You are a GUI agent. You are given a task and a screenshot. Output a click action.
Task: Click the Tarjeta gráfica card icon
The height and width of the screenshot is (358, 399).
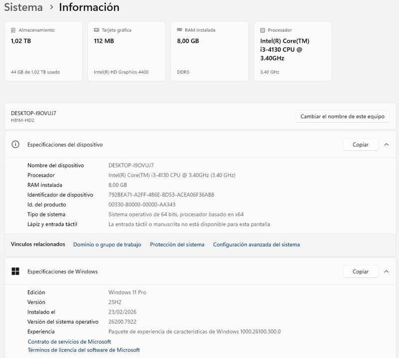click(x=96, y=30)
